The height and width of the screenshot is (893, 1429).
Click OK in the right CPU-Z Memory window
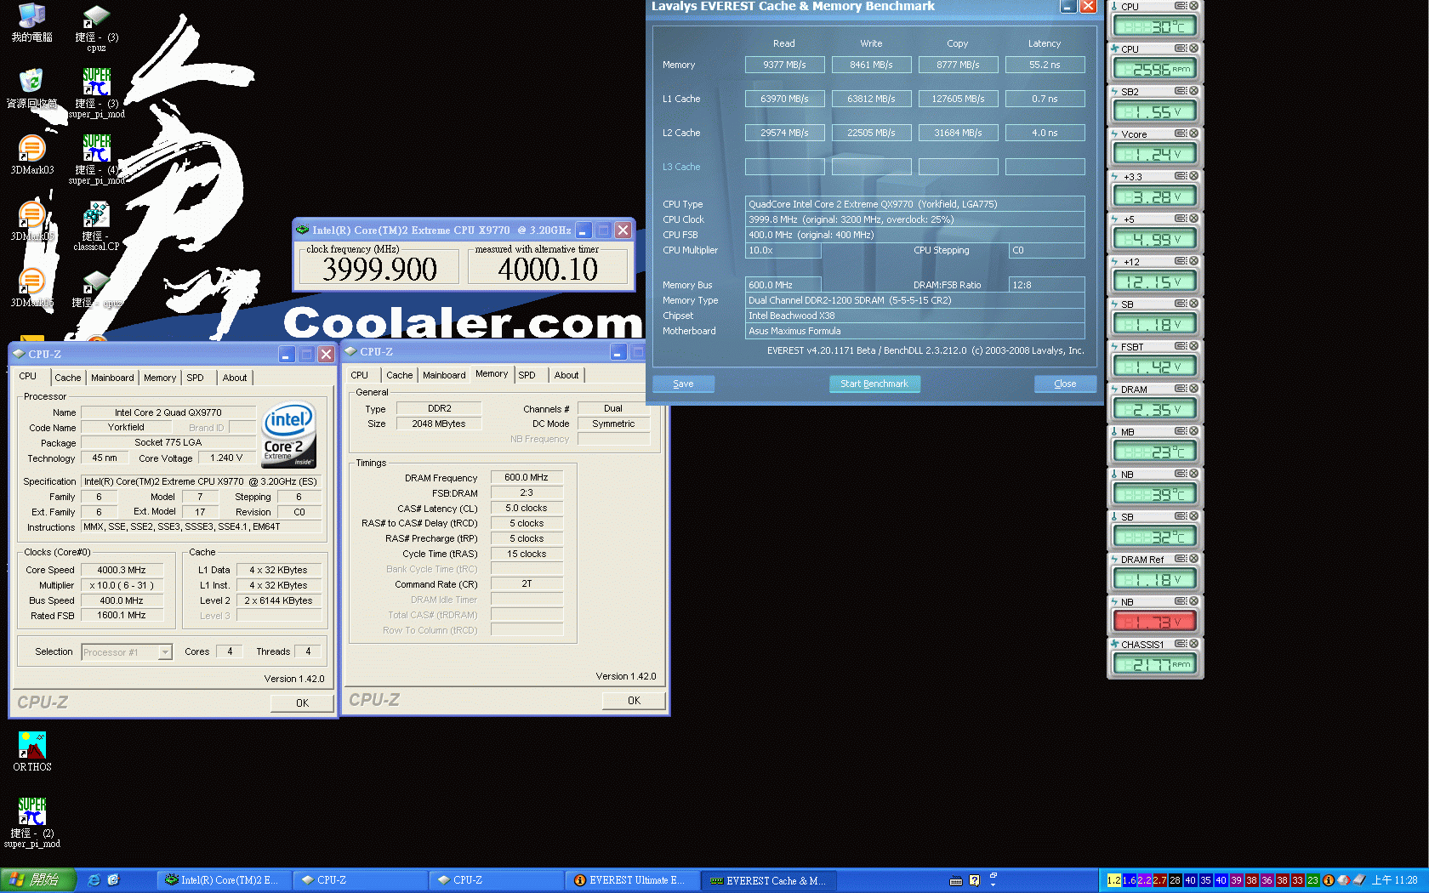pos(634,701)
